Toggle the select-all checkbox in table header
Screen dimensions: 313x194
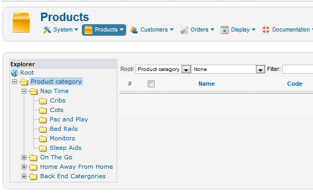click(151, 84)
